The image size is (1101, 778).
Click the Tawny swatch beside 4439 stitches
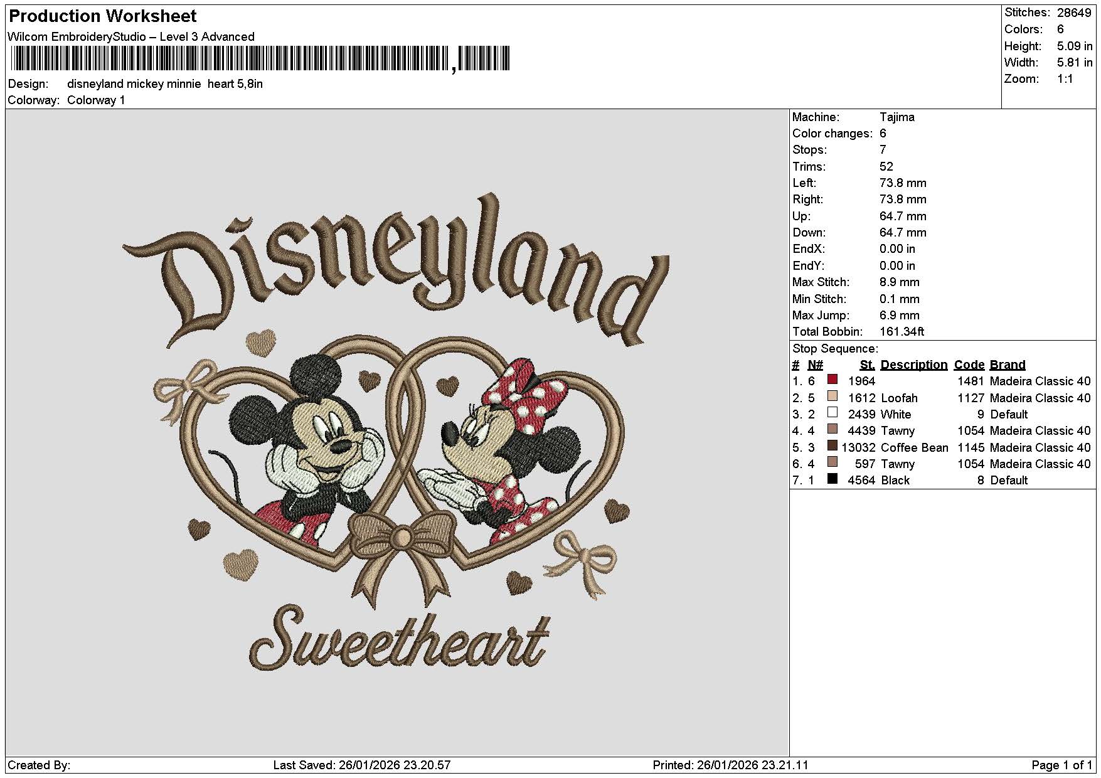tap(832, 429)
